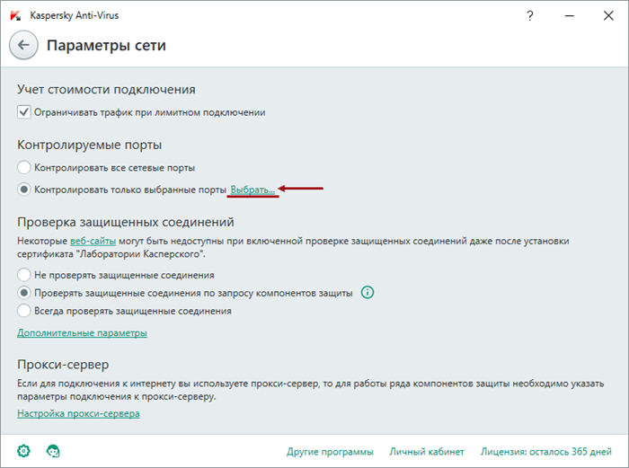
Task: Click the Kaspersky logo icon
Action: click(15, 15)
